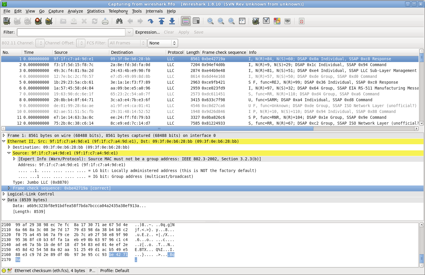Open the None decryption mode dropdown
The image size is (425, 275).
click(x=163, y=43)
